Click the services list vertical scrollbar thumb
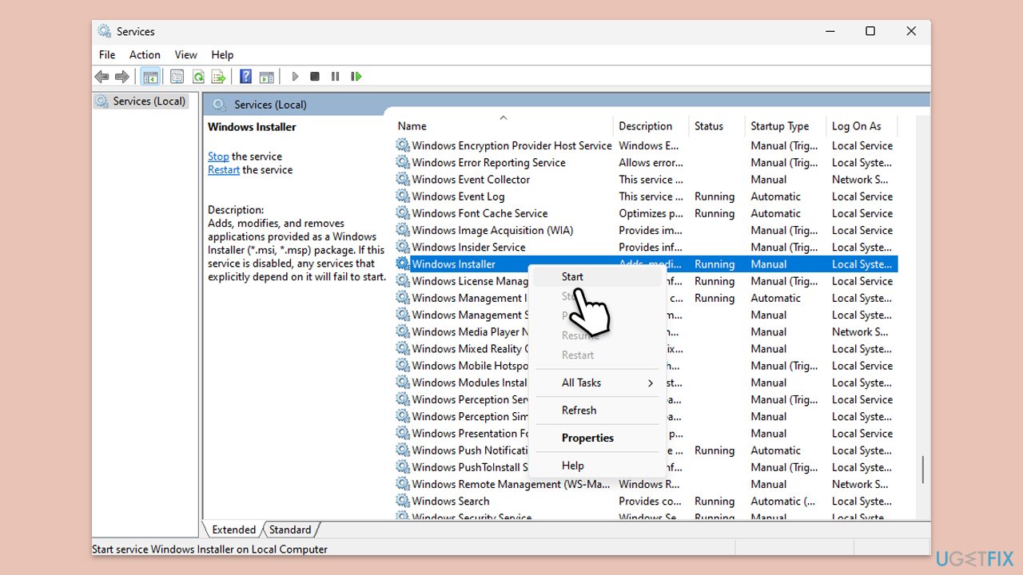 [x=922, y=470]
